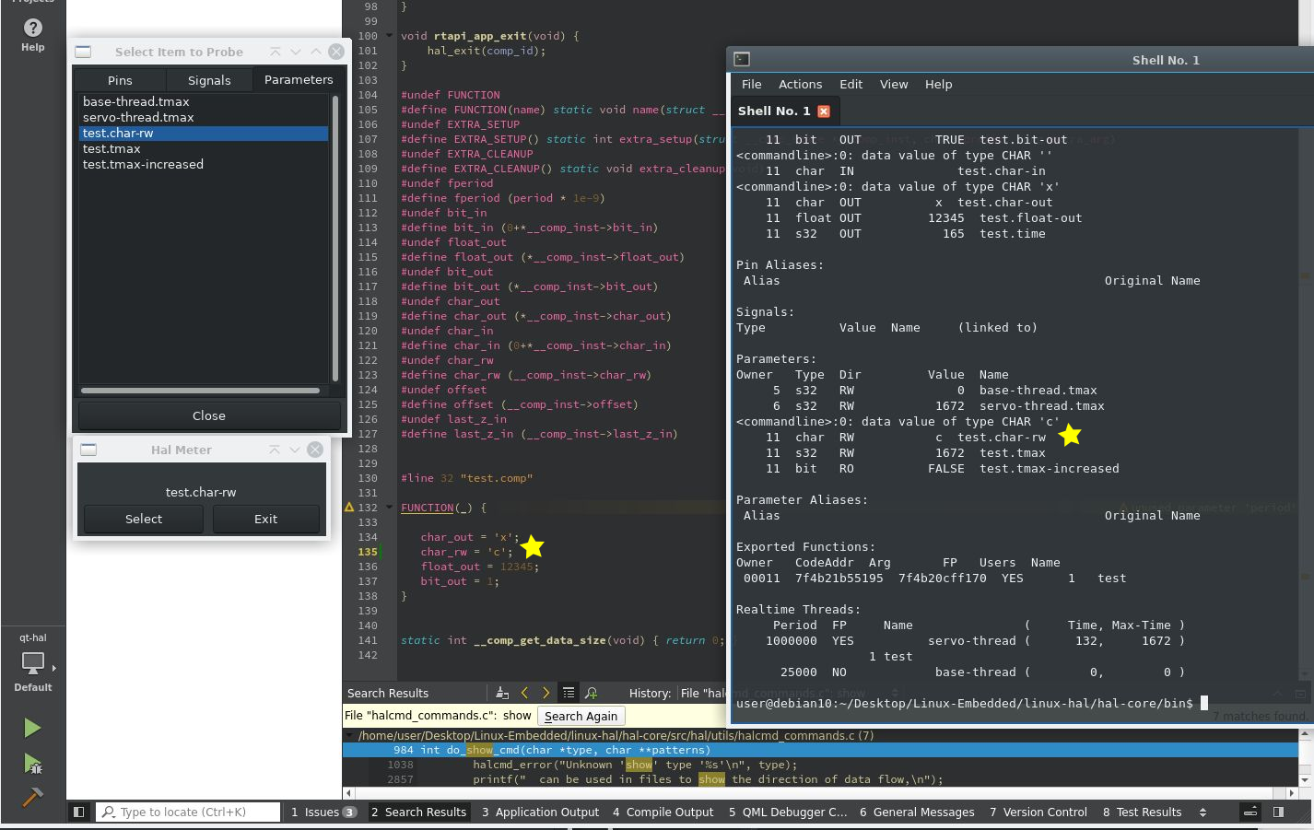Toggle the right sidebar visibility
Viewport: 1314px width, 830px height.
click(1278, 812)
